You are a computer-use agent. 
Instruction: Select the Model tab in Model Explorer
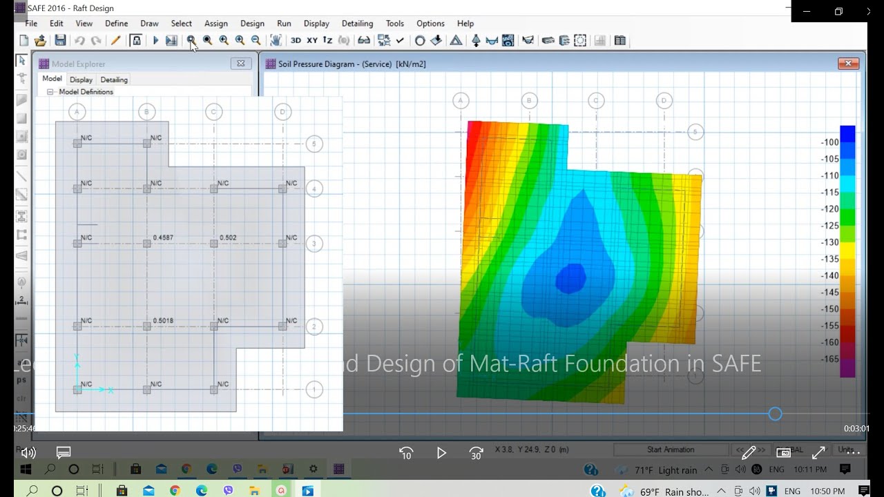click(52, 79)
